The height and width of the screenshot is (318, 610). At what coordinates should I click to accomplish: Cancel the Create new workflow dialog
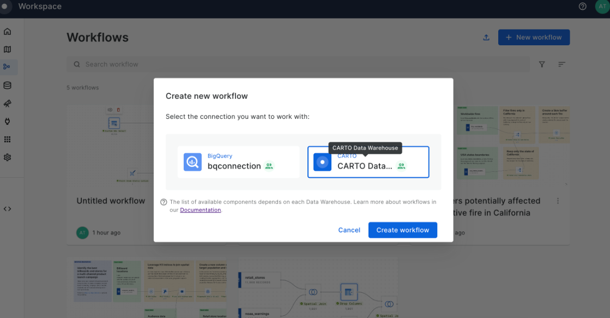(349, 230)
